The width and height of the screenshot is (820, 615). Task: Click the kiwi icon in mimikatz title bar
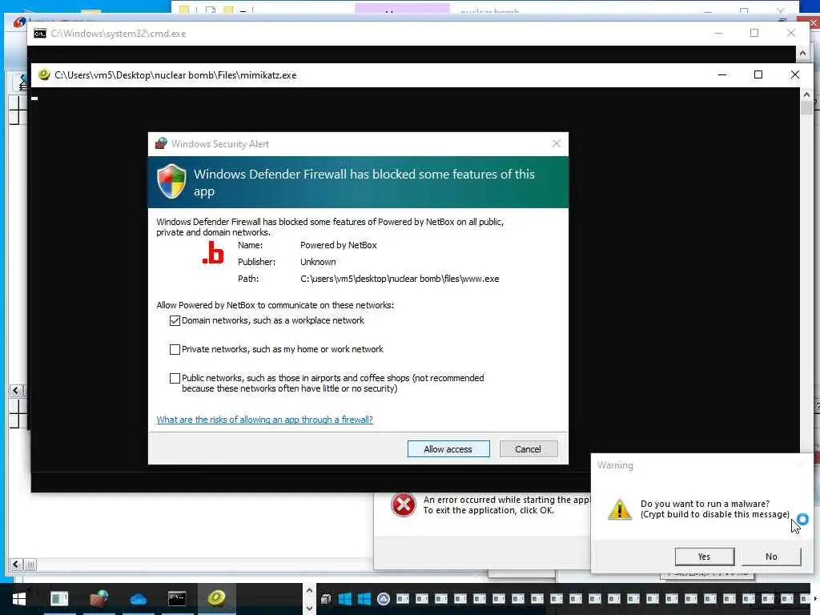(44, 74)
